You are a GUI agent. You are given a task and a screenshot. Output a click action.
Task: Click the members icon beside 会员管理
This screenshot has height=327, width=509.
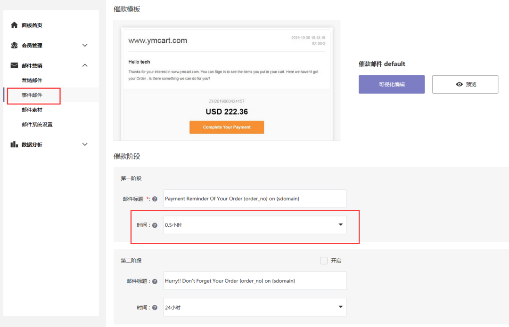coord(14,46)
